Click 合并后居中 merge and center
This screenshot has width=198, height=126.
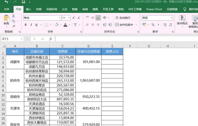pyautogui.click(x=124, y=25)
